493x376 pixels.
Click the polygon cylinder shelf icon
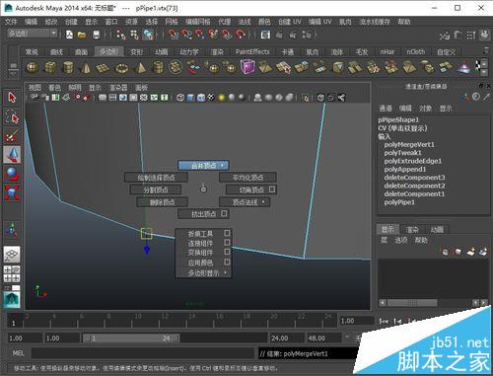click(x=68, y=67)
